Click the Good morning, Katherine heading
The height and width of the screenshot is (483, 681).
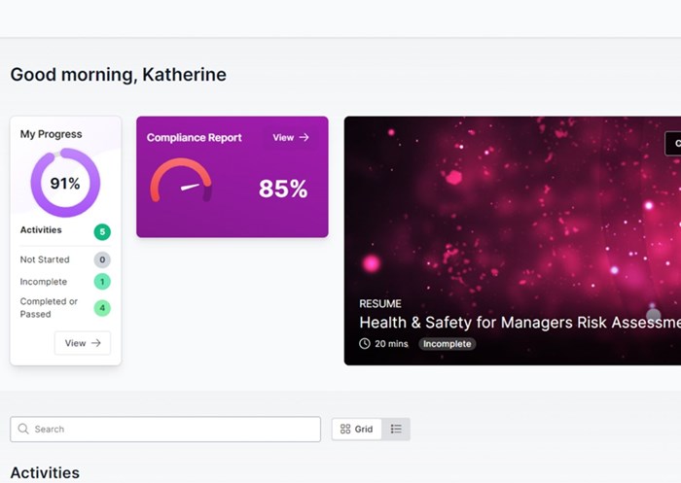tap(118, 75)
